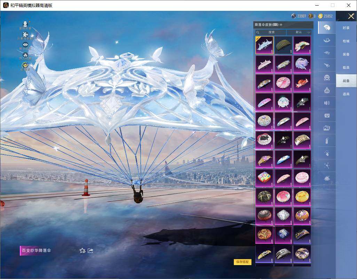Select the parachute skin category icon
The image size is (357, 279).
[x=327, y=28]
